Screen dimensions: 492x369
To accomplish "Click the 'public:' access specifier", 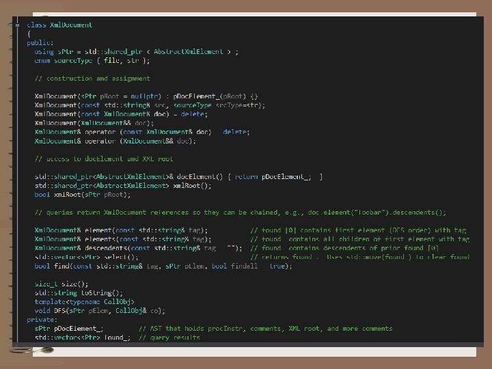I will click(40, 42).
